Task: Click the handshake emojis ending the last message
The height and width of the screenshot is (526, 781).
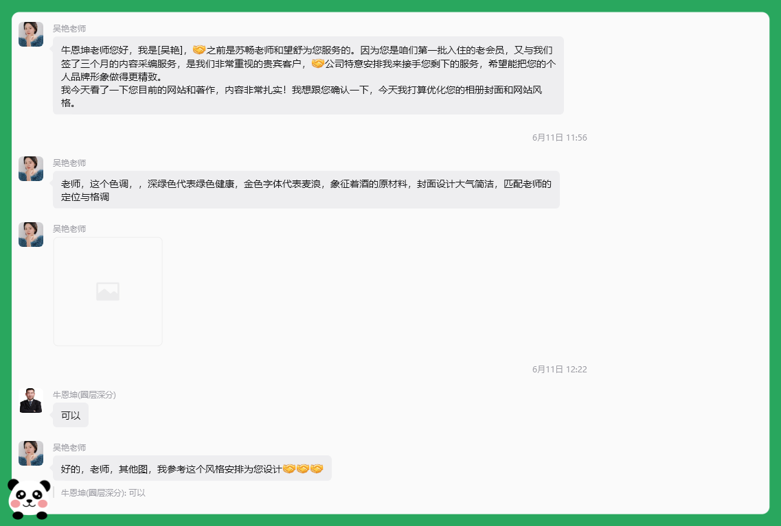Action: click(x=303, y=469)
